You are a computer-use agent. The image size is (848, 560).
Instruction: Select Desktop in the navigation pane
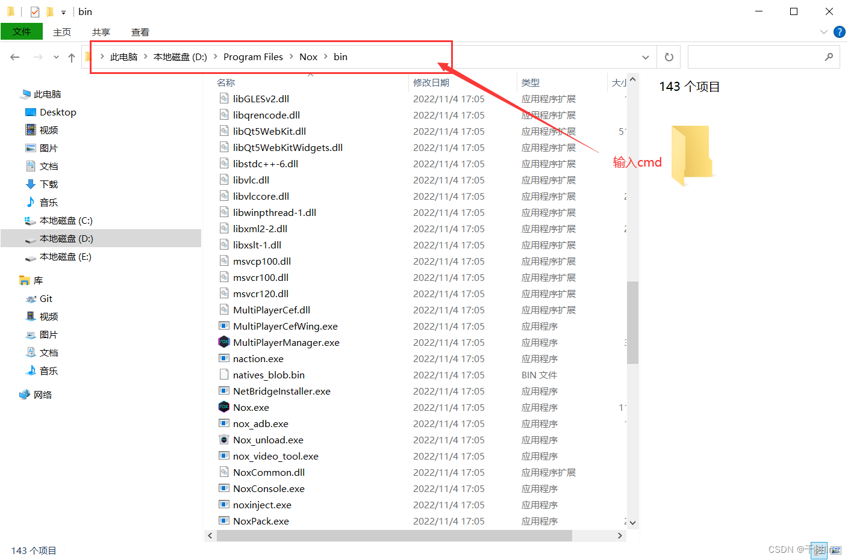pyautogui.click(x=58, y=112)
